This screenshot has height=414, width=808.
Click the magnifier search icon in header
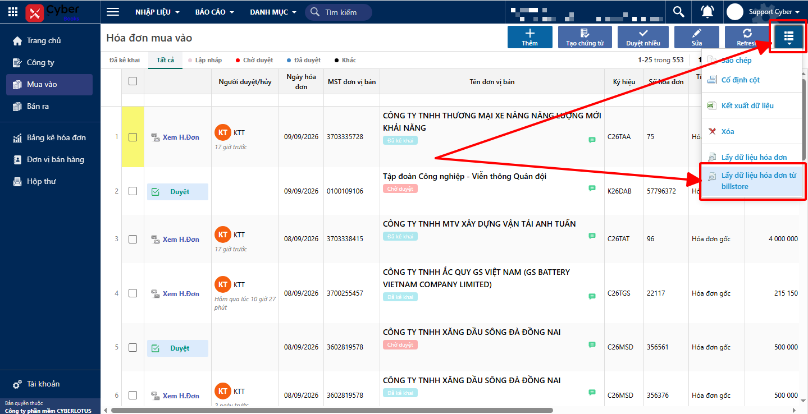(x=679, y=12)
